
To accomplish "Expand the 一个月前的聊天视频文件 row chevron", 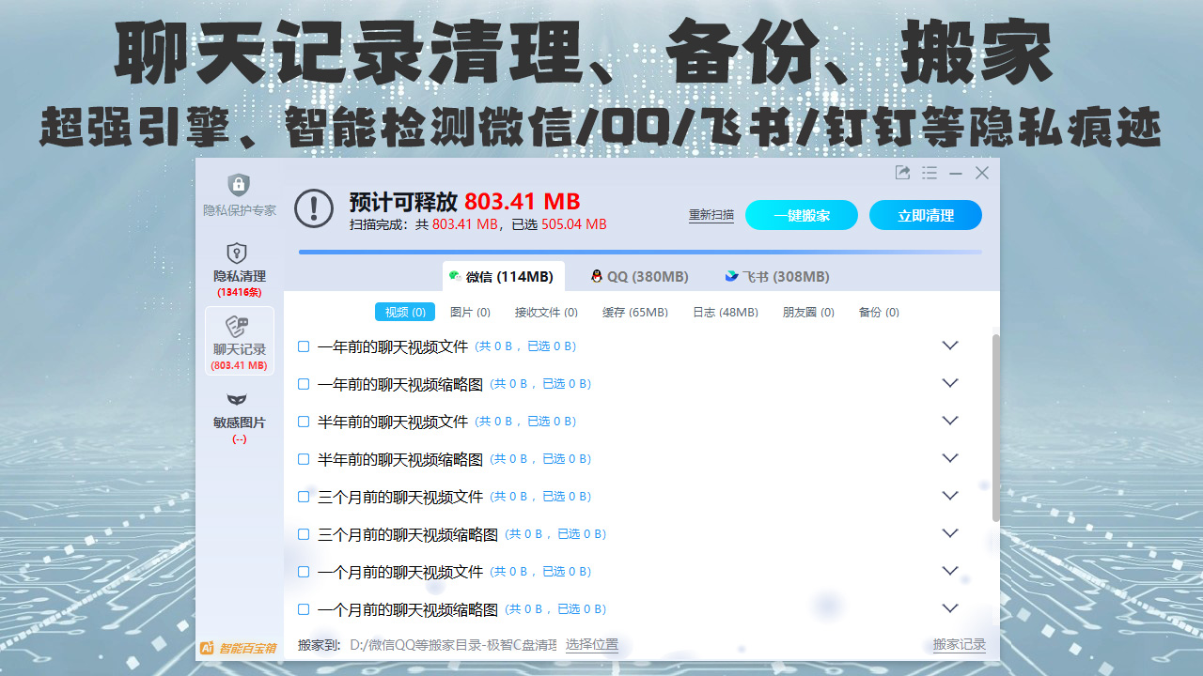I will (950, 571).
